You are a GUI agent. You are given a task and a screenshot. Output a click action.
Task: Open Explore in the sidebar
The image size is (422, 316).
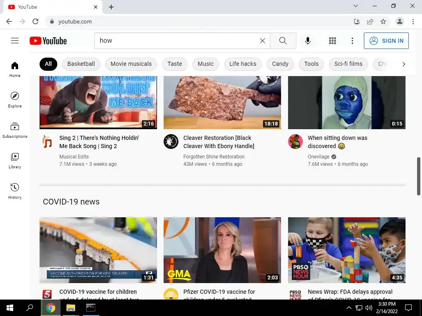(x=15, y=100)
